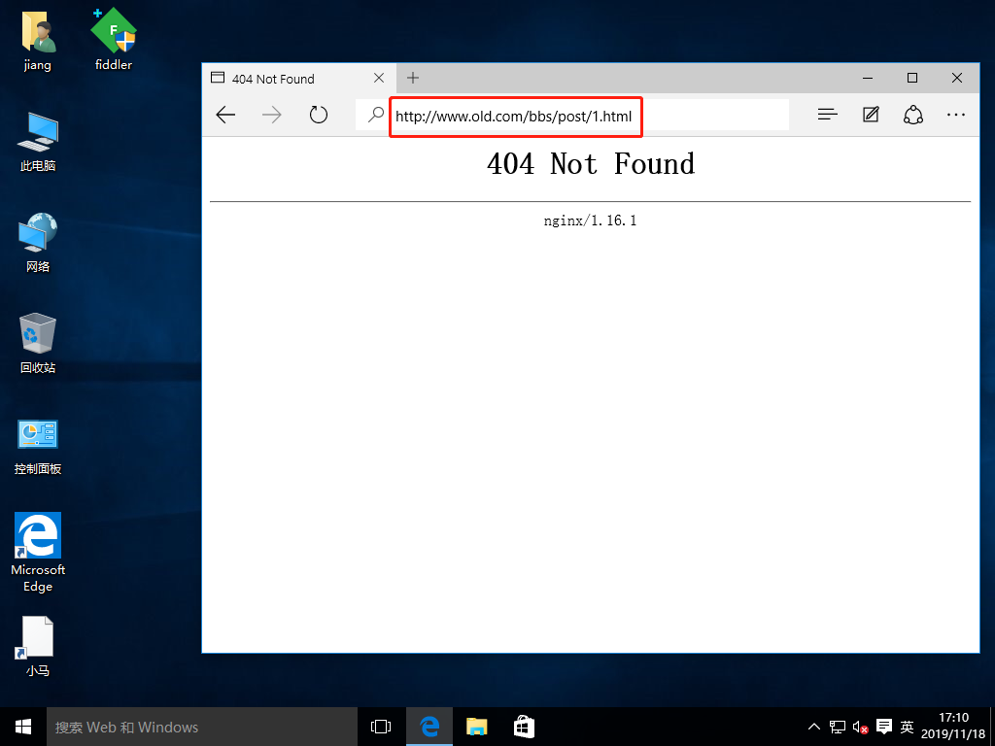The width and height of the screenshot is (995, 746).
Task: Open a new tab with plus button
Action: coord(413,78)
